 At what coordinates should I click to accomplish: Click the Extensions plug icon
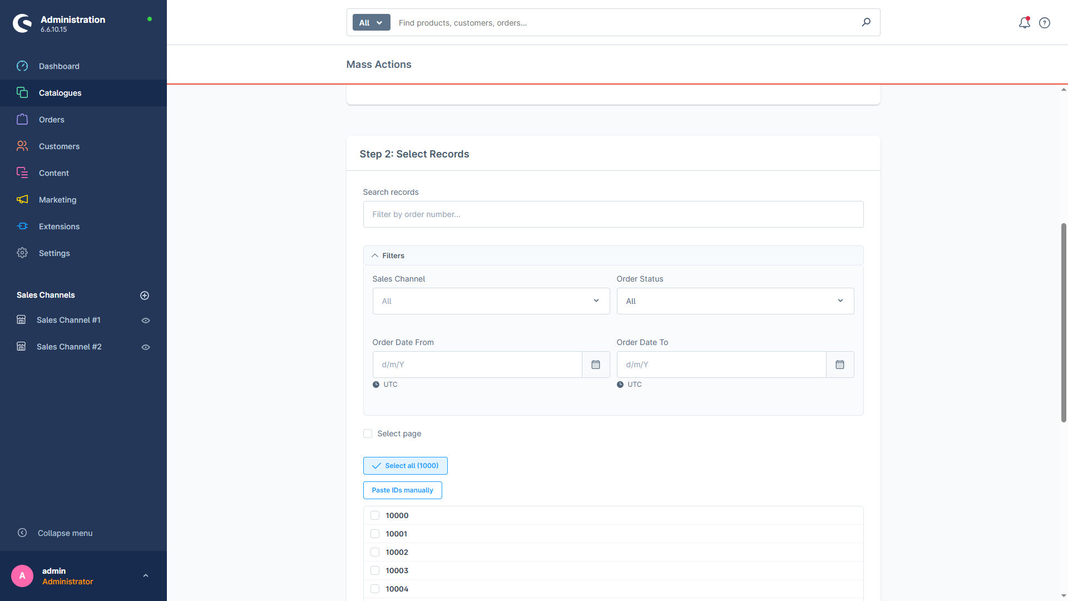(22, 226)
